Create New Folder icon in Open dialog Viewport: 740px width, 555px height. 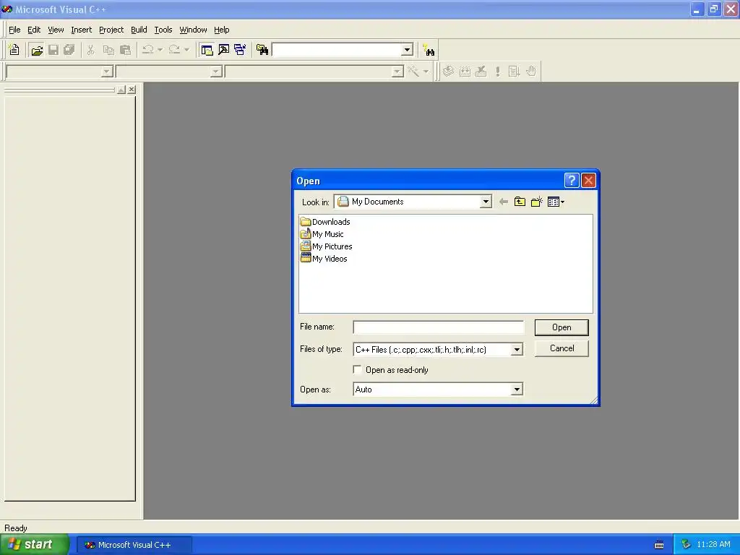[537, 202]
